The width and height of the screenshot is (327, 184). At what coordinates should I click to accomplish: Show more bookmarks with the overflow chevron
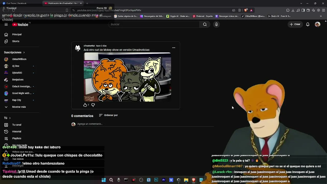point(321,16)
